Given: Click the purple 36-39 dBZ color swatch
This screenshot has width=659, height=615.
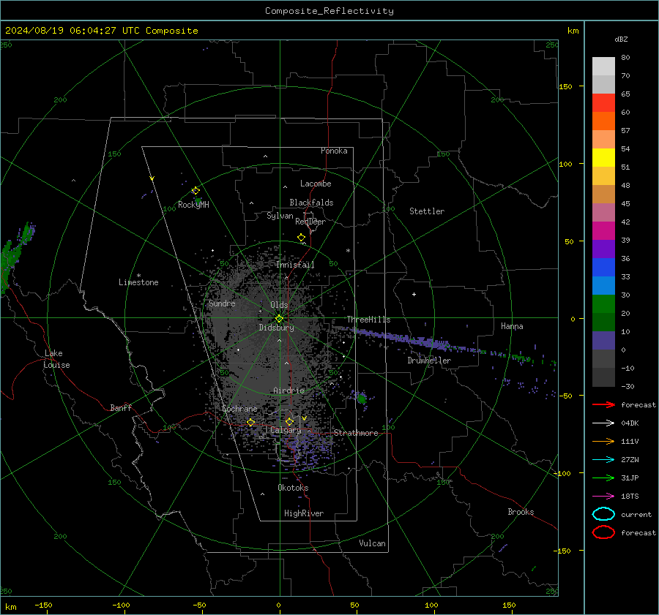Looking at the screenshot, I should (603, 249).
